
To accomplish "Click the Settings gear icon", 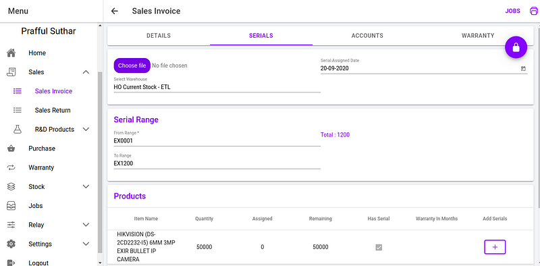I will [11, 244].
